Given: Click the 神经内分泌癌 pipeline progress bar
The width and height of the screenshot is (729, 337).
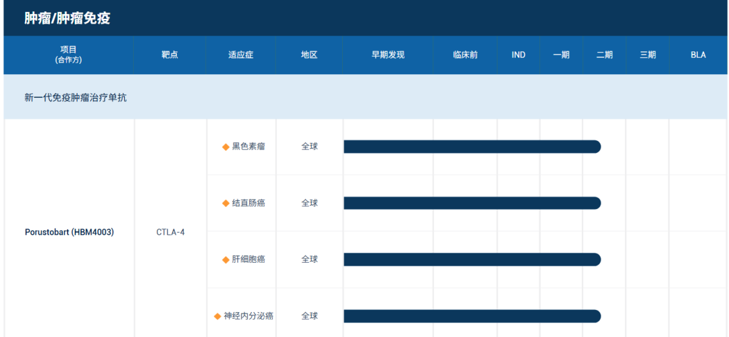Looking at the screenshot, I should [472, 316].
